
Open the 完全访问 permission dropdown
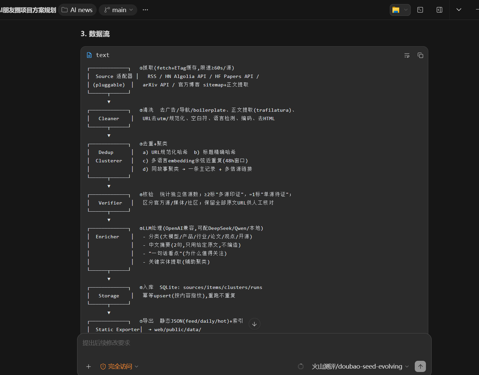(119, 367)
